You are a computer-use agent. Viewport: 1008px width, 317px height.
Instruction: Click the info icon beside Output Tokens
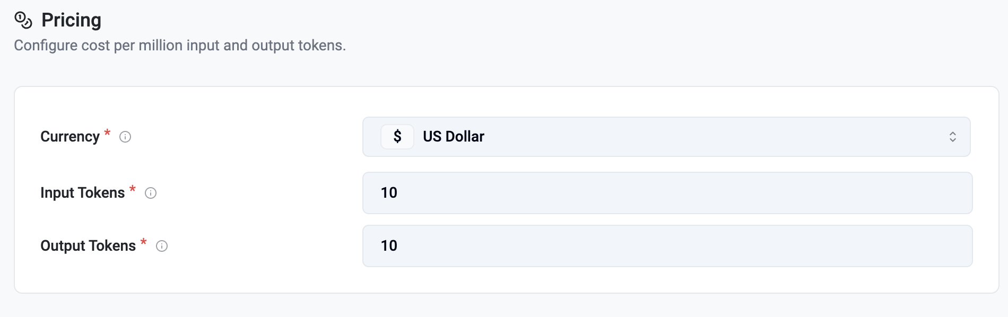[x=162, y=246]
